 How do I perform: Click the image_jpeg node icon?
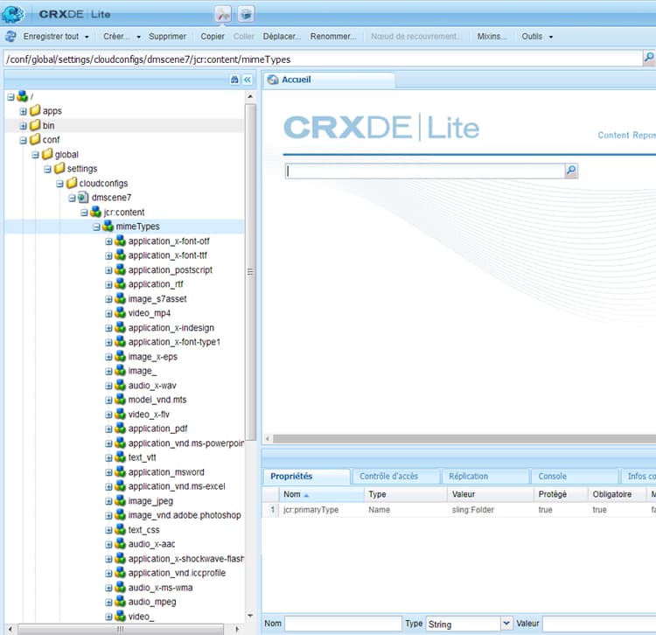121,500
